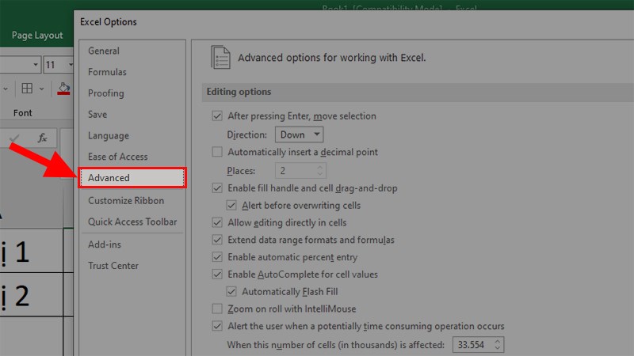Screen dimensions: 634x356
Task: Enable Automatically insert a decimal point
Action: point(217,152)
